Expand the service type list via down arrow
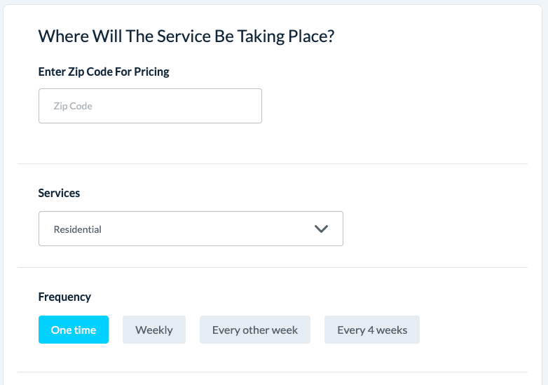Viewport: 548px width, 385px height. (322, 229)
